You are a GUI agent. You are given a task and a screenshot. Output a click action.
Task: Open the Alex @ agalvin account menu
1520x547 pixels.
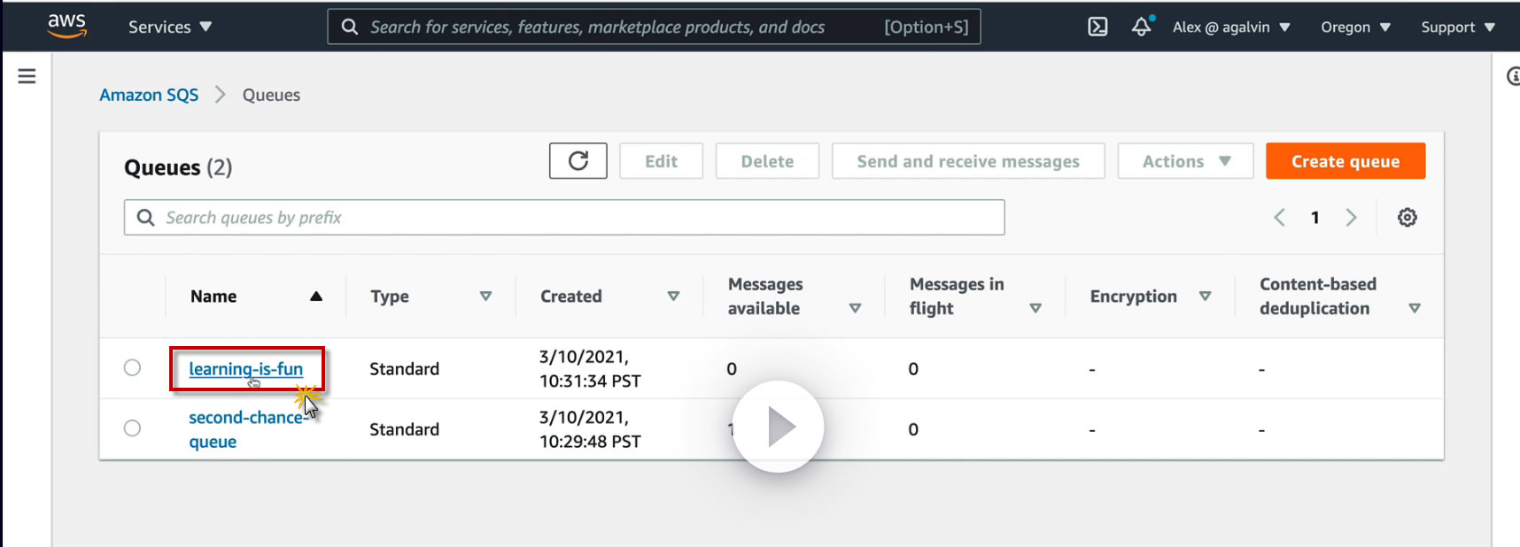(1230, 27)
